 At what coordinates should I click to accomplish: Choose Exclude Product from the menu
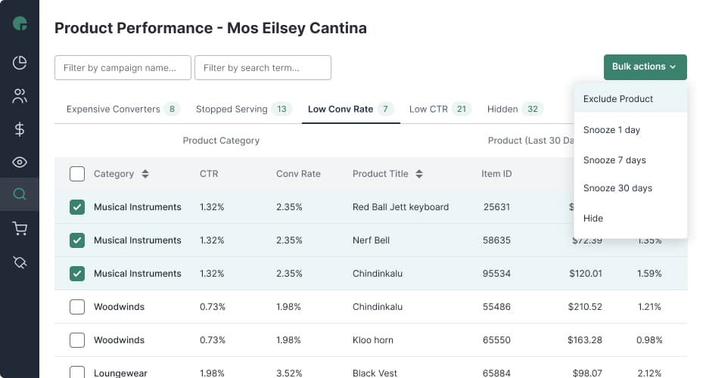click(x=630, y=98)
